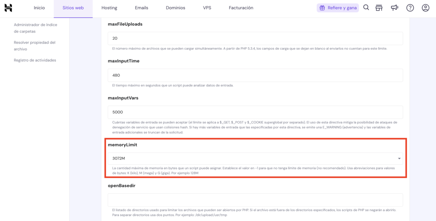The height and width of the screenshot is (221, 436).
Task: Click the maxInputVars input field
Action: point(255,112)
